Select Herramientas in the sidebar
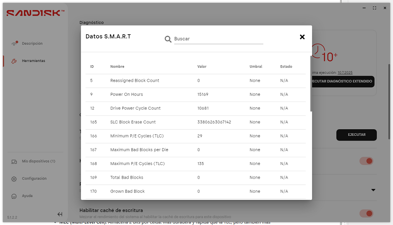 33,60
